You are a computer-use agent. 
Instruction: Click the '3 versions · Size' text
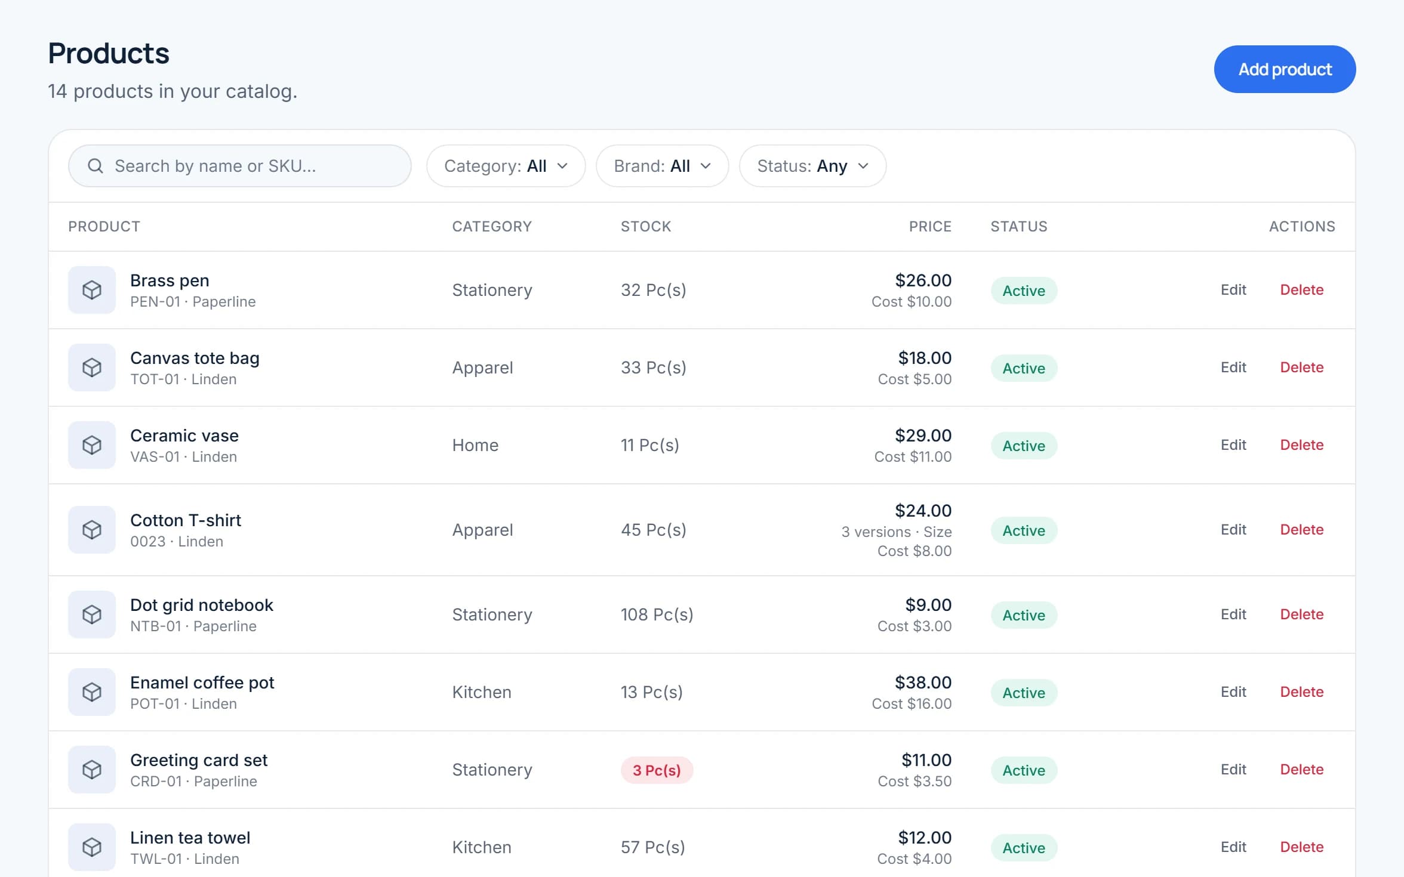tap(897, 532)
